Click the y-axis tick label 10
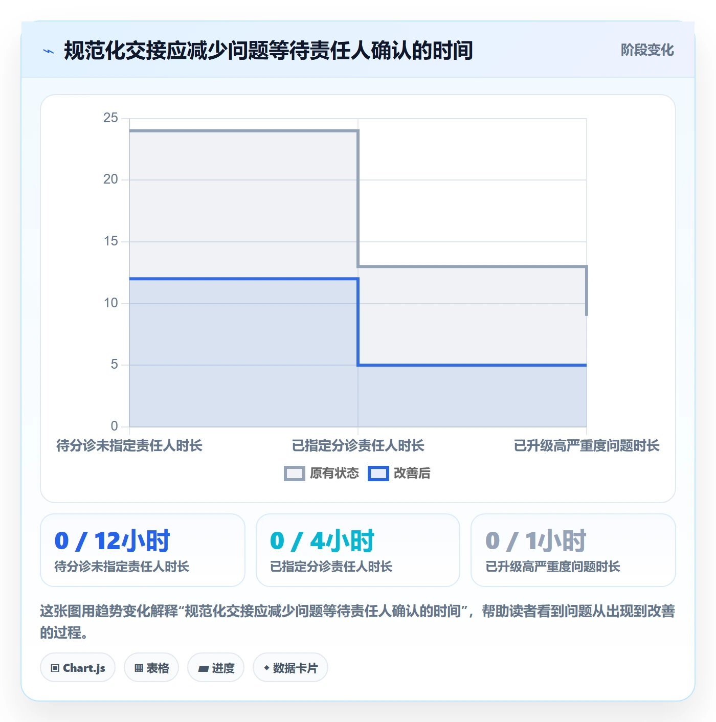Screen dimensions: 716x722 pos(110,303)
